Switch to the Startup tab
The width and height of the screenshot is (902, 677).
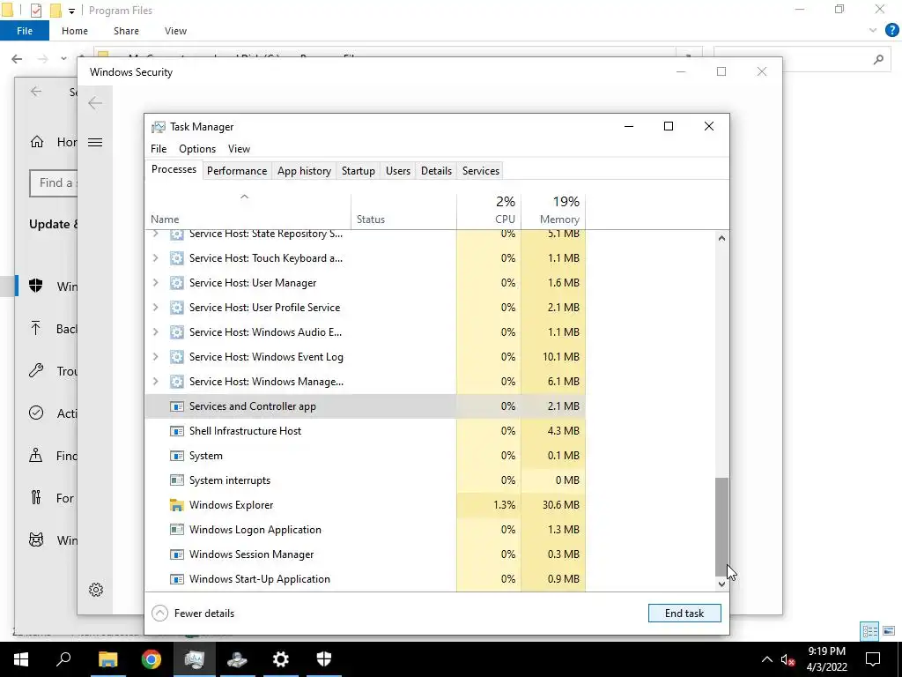click(359, 171)
